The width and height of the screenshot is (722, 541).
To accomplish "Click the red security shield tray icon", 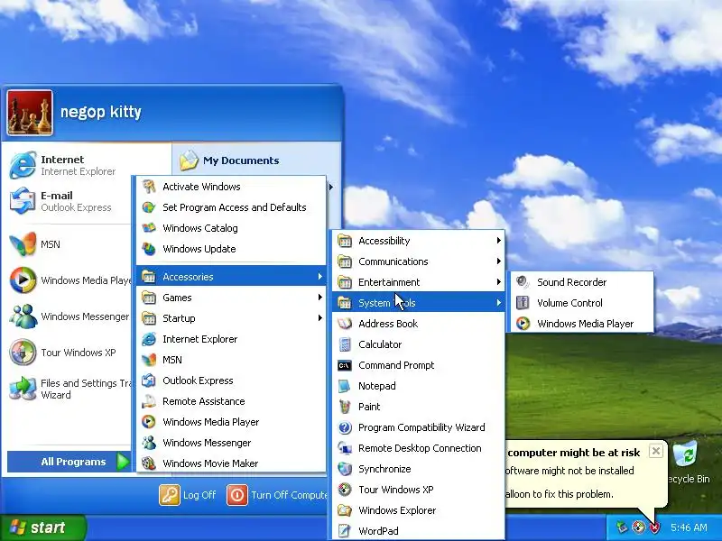I will click(654, 527).
